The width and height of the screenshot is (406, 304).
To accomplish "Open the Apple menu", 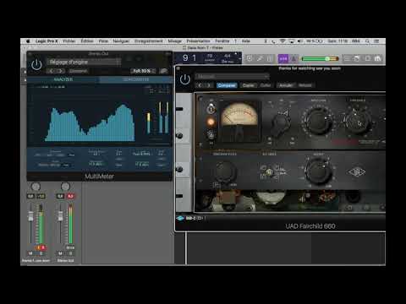I will [28, 41].
